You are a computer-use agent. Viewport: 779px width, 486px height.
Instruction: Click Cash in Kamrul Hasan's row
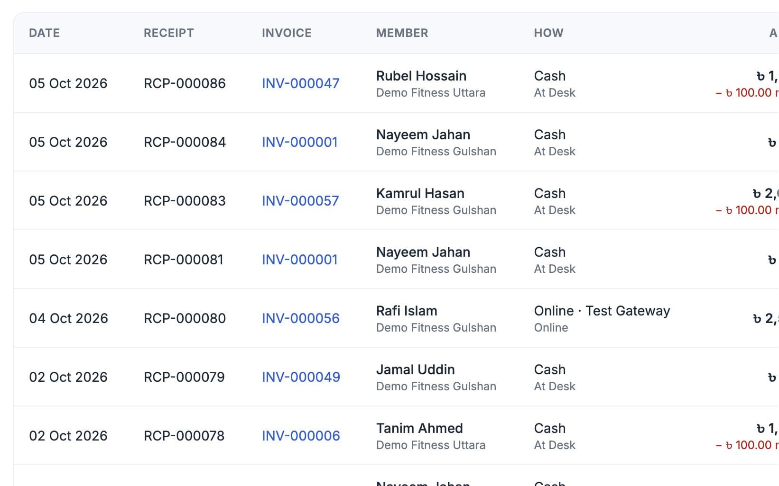click(550, 193)
